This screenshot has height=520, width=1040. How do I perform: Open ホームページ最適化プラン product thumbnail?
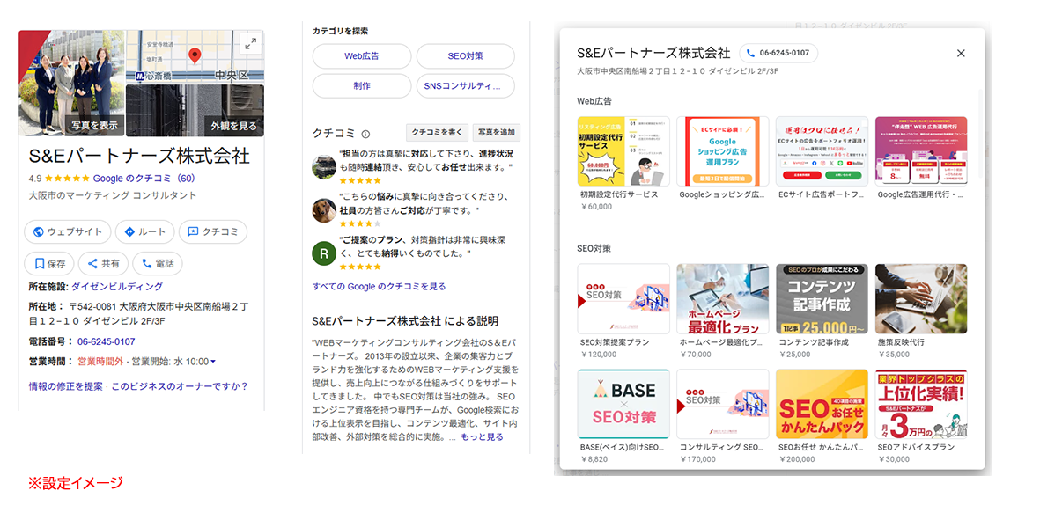pyautogui.click(x=722, y=299)
